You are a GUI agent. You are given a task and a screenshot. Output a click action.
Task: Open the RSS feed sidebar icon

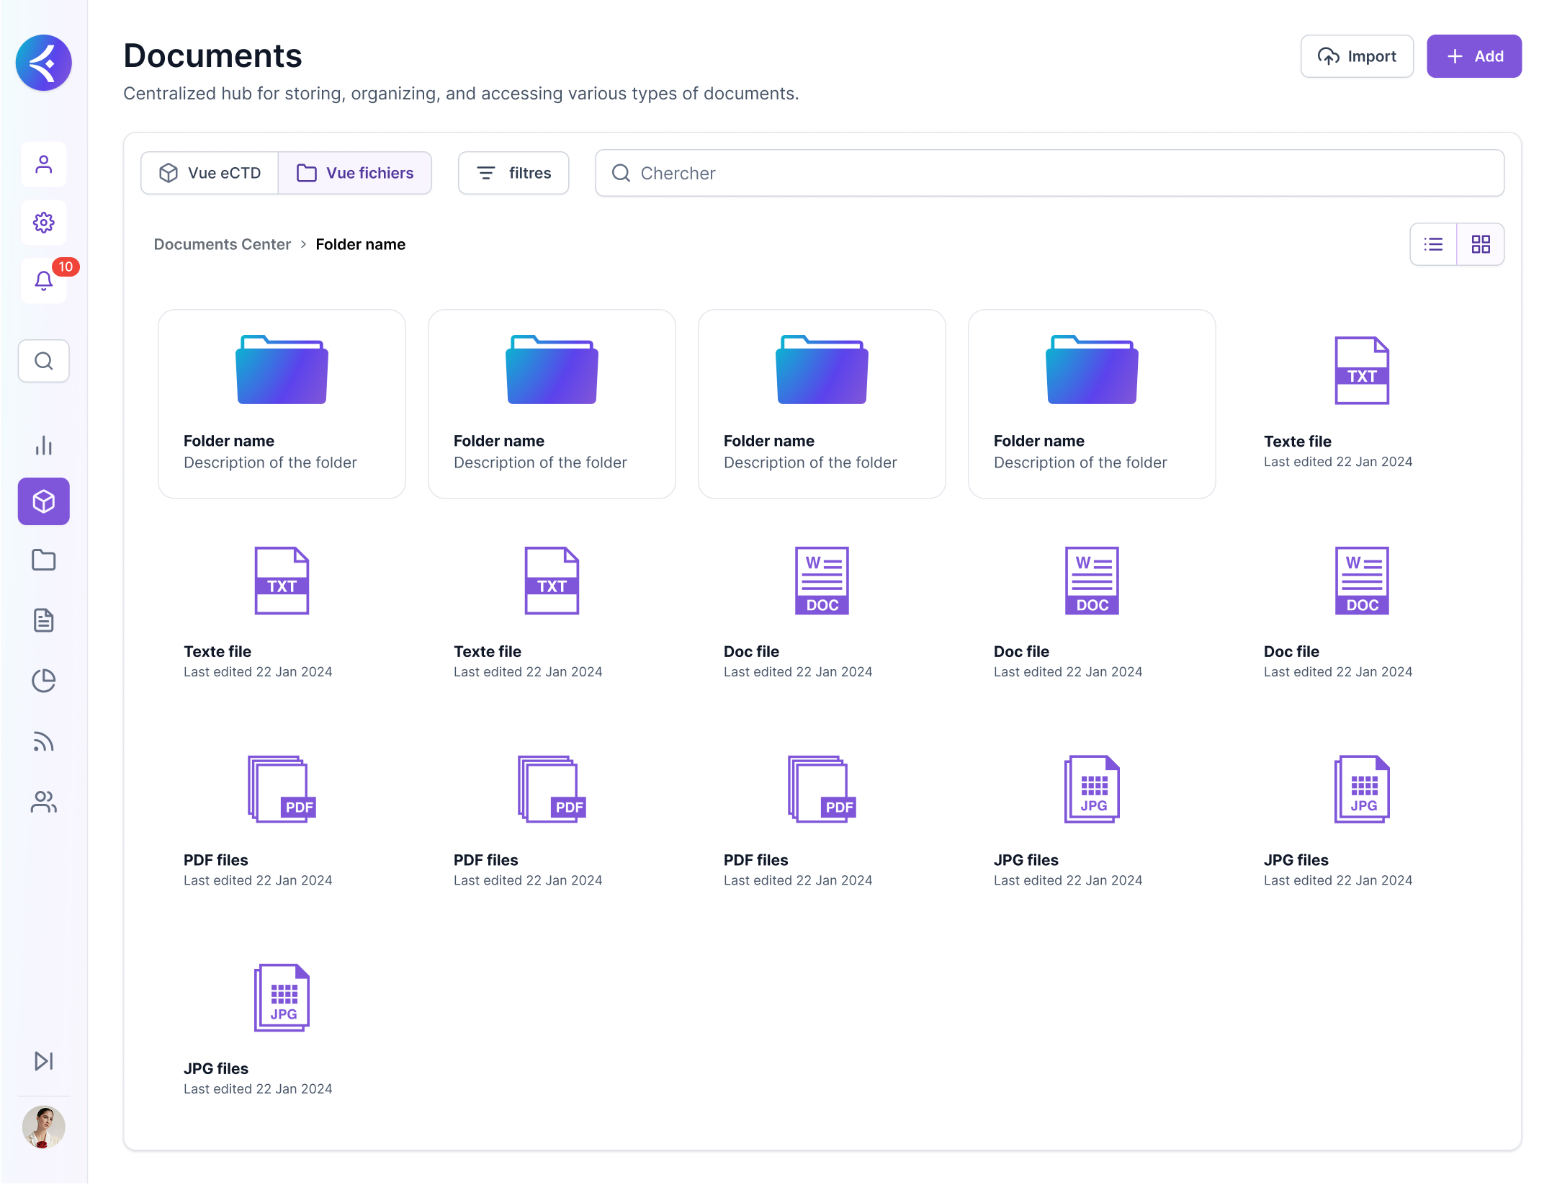[44, 741]
